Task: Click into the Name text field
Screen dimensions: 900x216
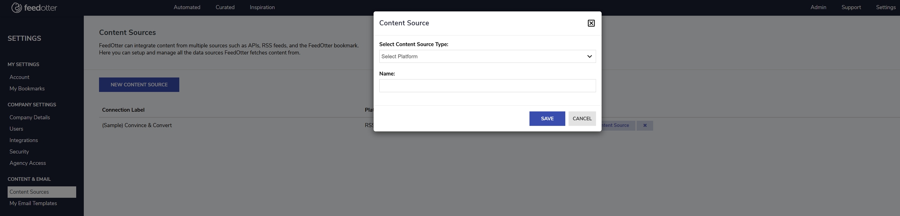Action: [x=487, y=86]
